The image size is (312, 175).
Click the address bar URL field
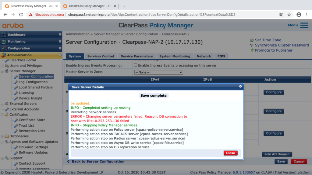coord(152,15)
